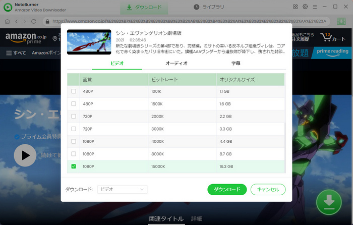This screenshot has height=225, width=353.
Task: Uncheck the 1080P 15000K row checkbox
Action: (74, 166)
